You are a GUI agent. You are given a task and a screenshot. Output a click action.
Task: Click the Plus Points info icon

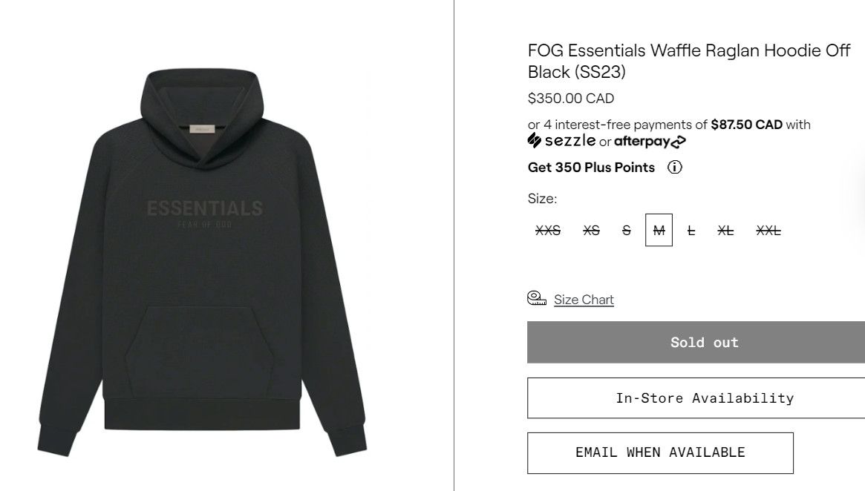click(x=675, y=167)
